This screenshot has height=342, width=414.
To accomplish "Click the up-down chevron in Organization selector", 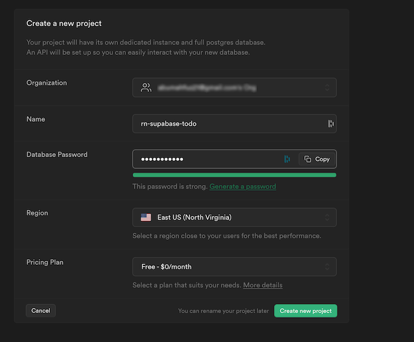I will point(327,87).
